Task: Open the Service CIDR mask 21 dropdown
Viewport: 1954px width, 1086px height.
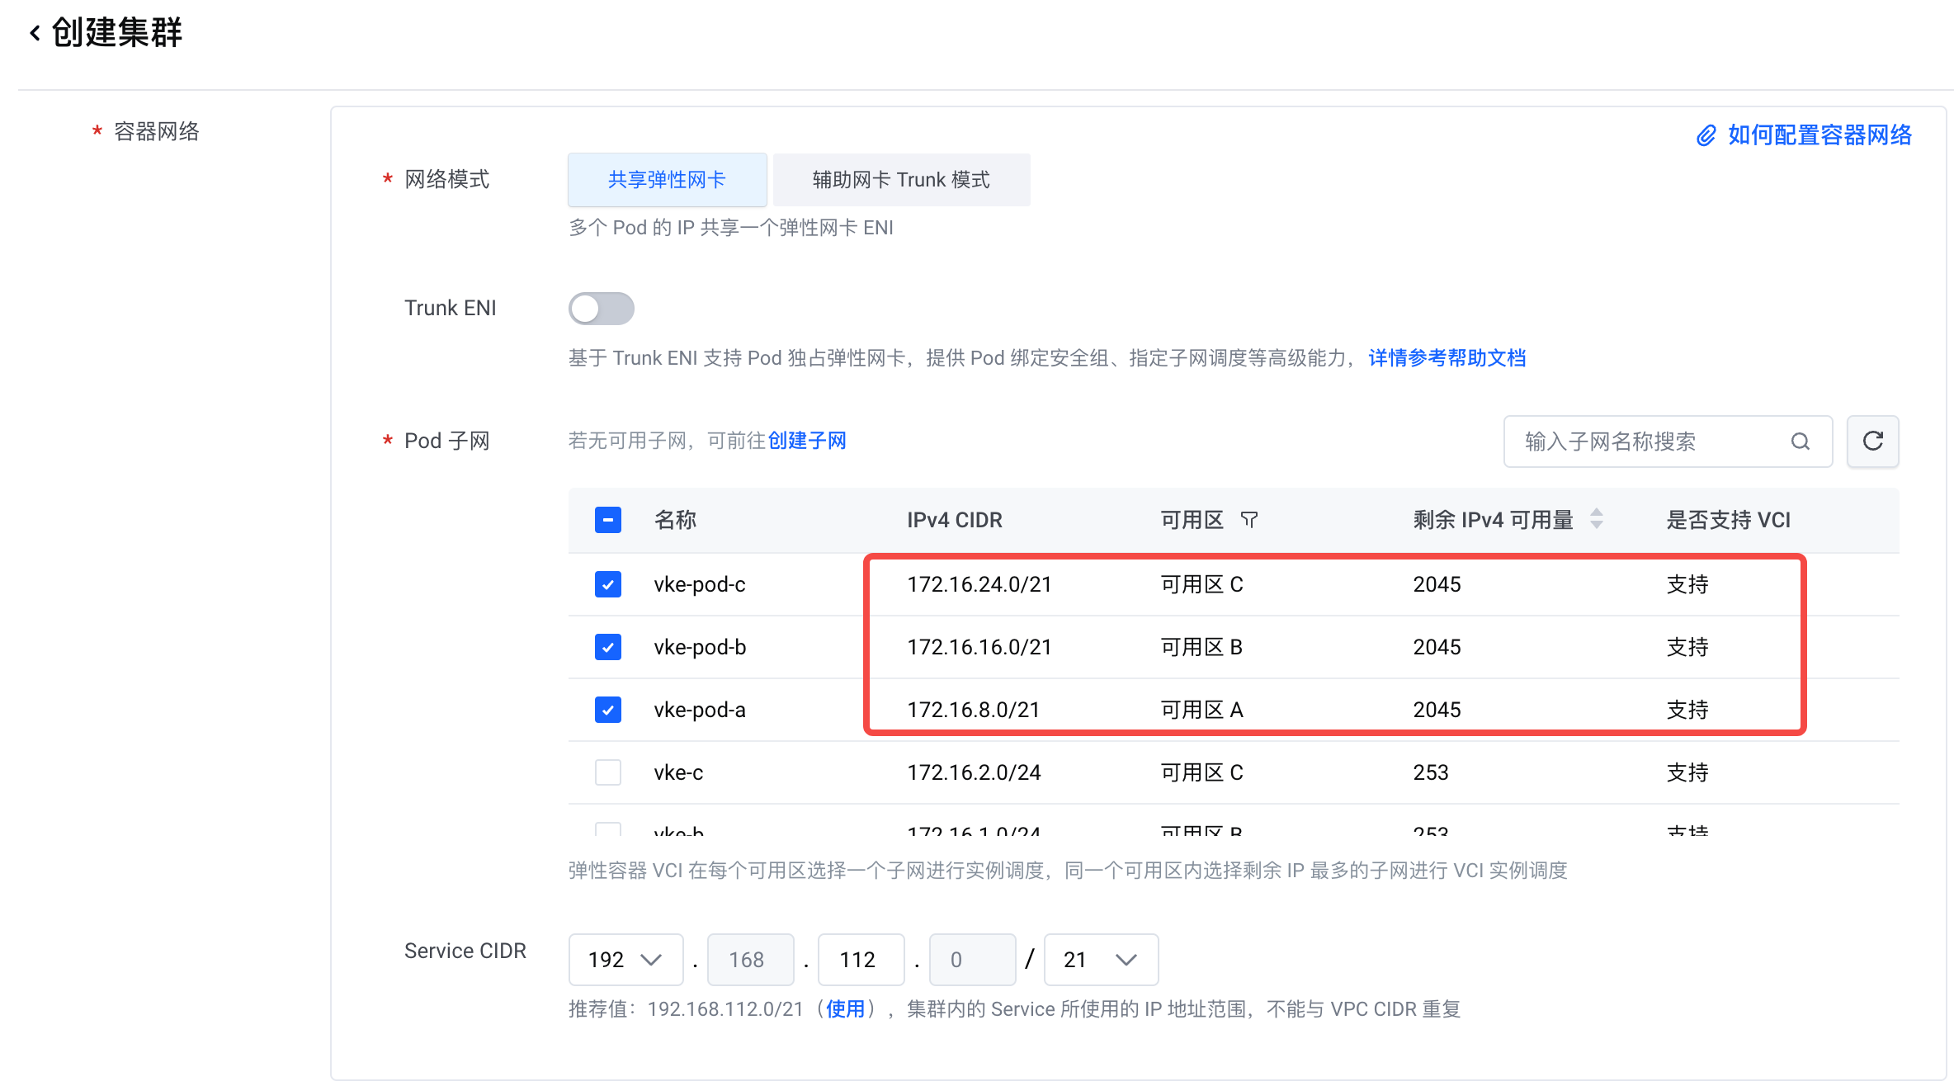Action: [1100, 960]
